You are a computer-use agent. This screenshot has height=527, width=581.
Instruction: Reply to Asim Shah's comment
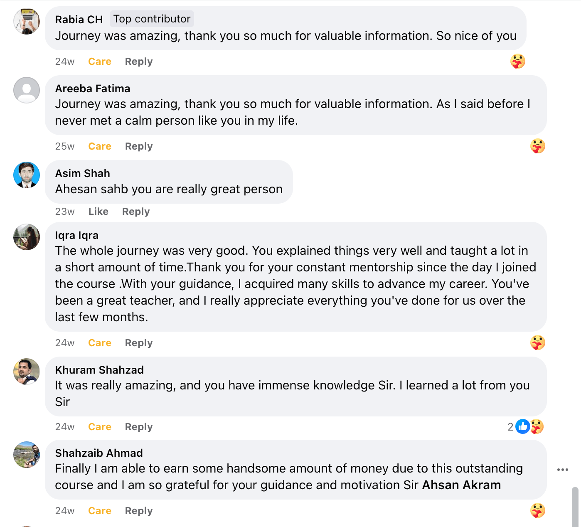(136, 212)
